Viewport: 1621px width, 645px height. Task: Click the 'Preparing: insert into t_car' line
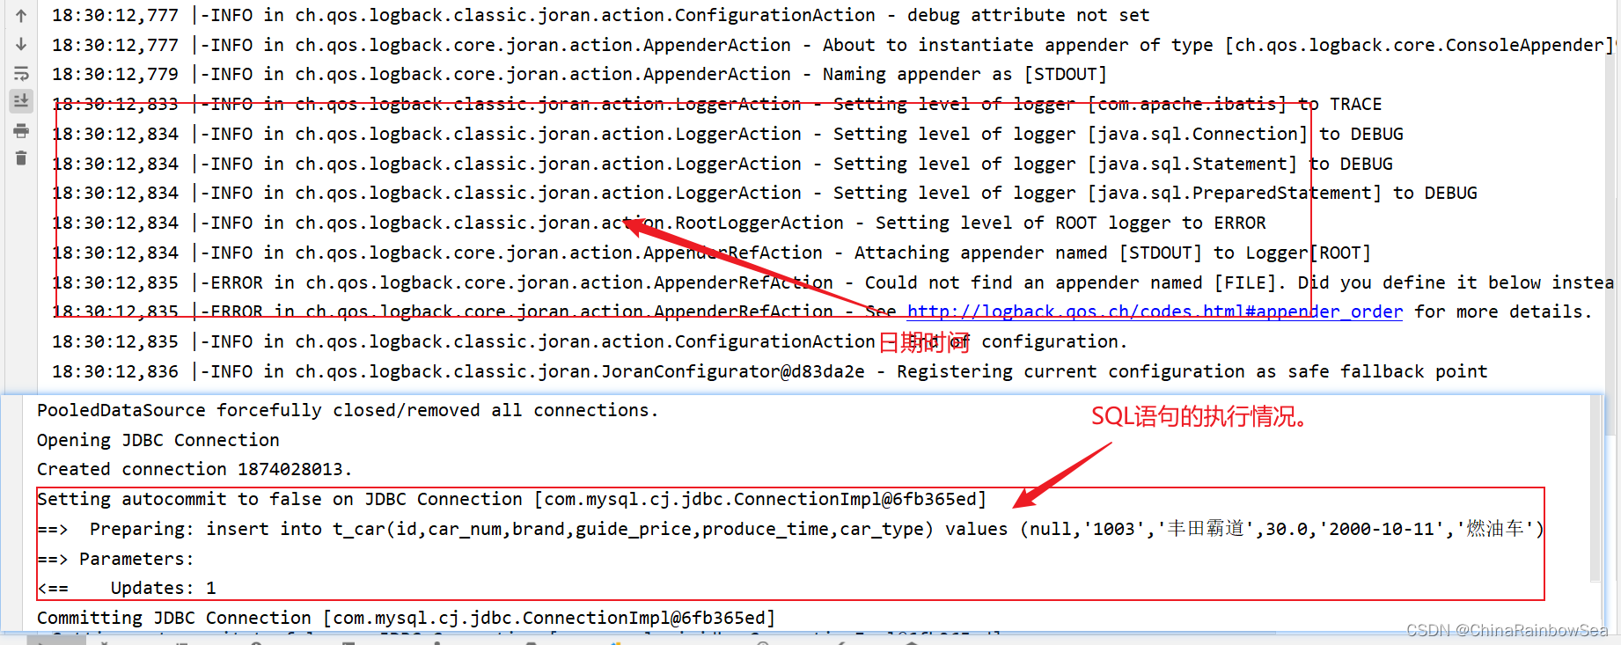pyautogui.click(x=790, y=529)
